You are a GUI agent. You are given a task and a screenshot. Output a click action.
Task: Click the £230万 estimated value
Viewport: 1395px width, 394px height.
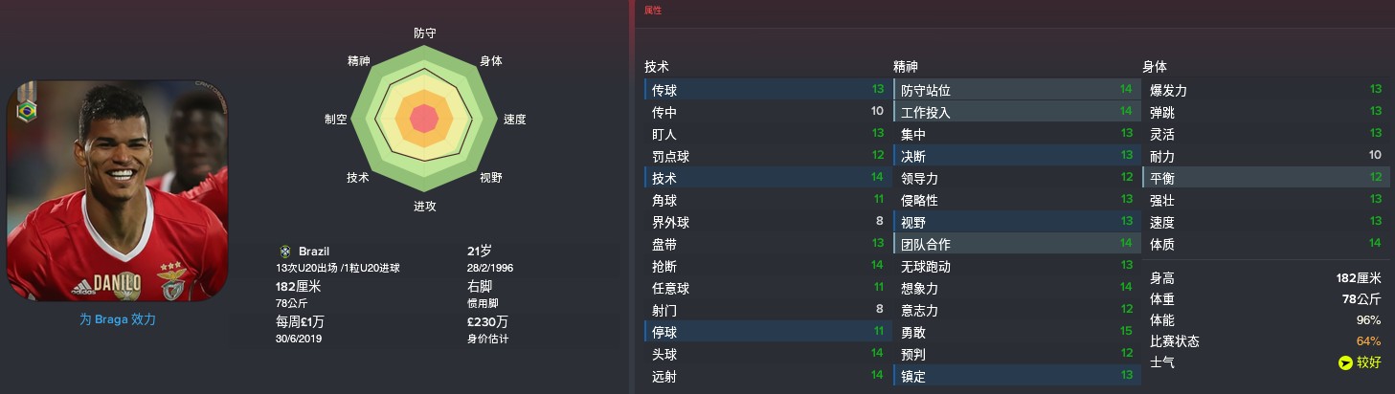coord(487,320)
